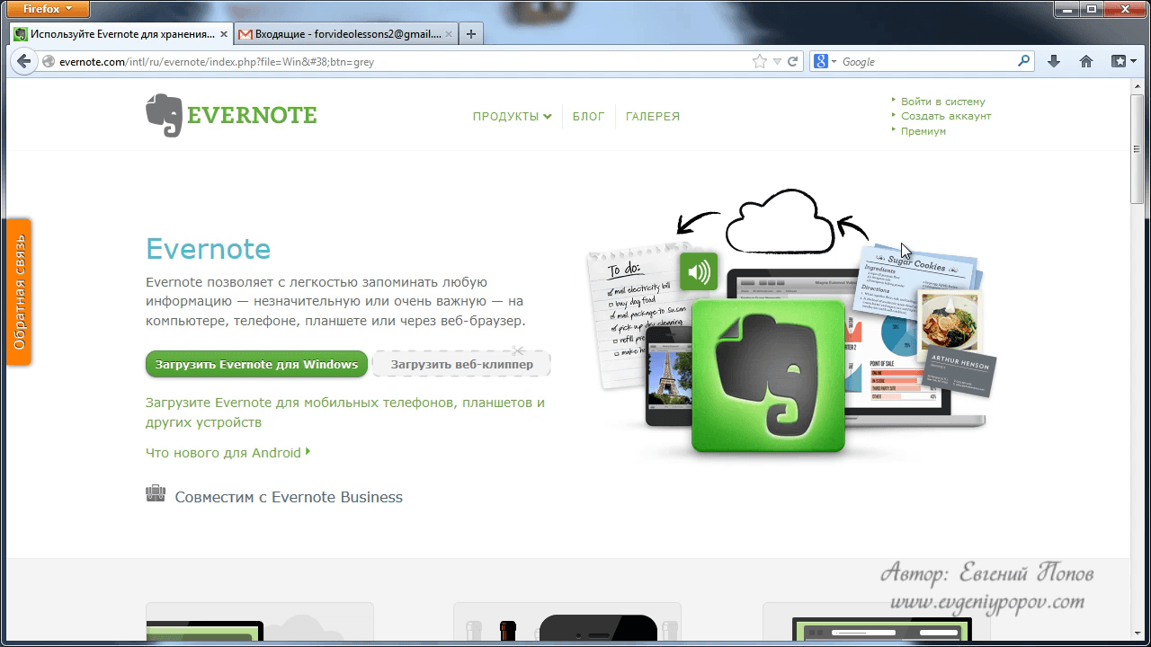1151x647 pixels.
Task: Open the Google search engine selector
Action: pos(825,62)
